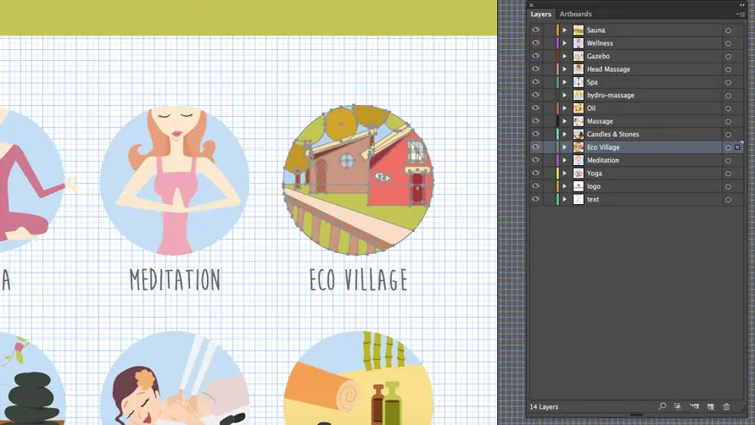This screenshot has width=755, height=425.
Task: Click target circle of Yoga layer
Action: click(x=728, y=173)
